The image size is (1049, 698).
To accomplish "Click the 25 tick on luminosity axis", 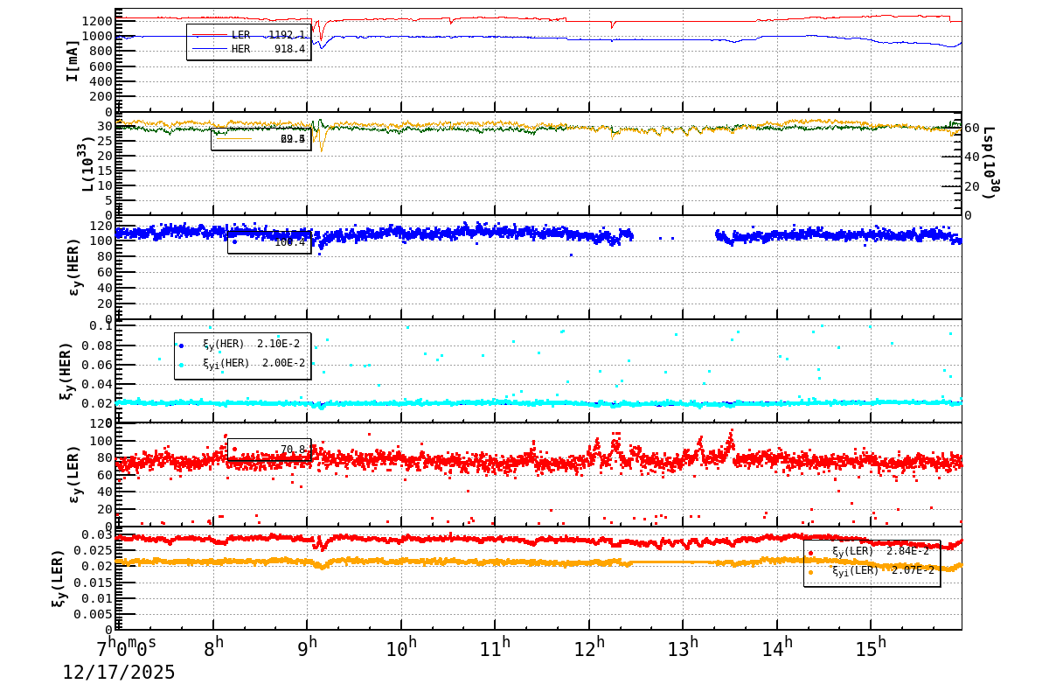I will [104, 141].
